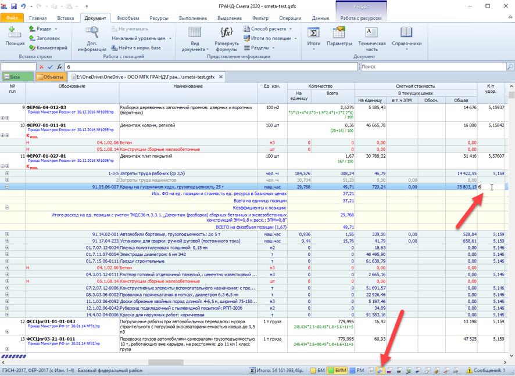Open the Раздел dropdown arrow
Image resolution: width=515 pixels, height=376 pixels.
(56, 29)
